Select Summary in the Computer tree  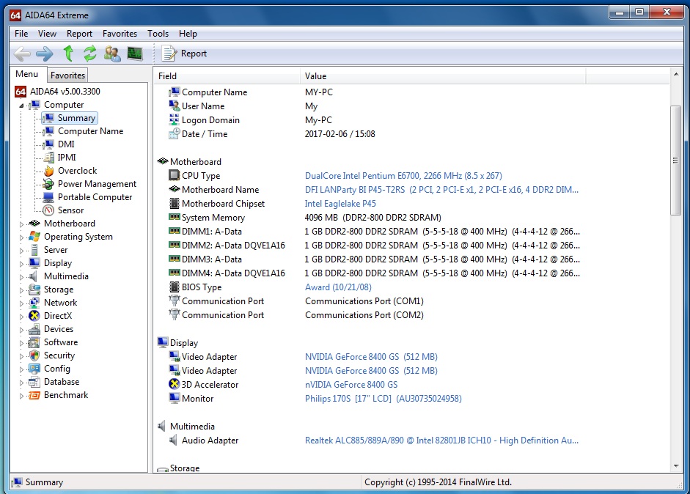(76, 118)
